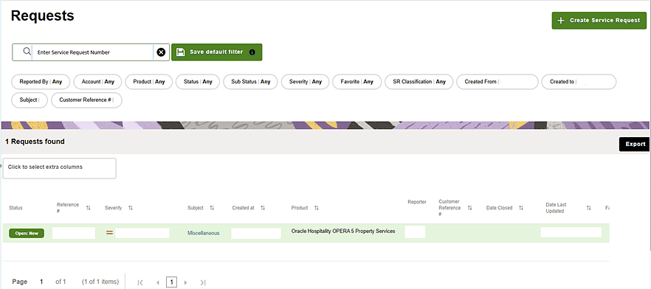
Task: Click Oracle Hospitality OPERA 5 Property Services cell
Action: pos(343,231)
